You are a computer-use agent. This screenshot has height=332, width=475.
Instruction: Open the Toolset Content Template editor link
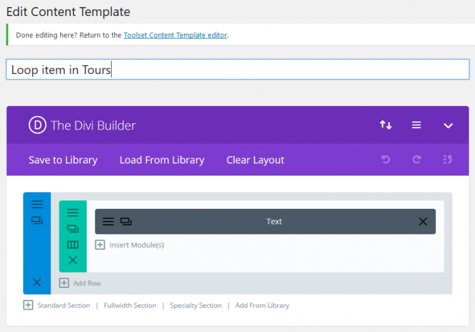click(176, 35)
